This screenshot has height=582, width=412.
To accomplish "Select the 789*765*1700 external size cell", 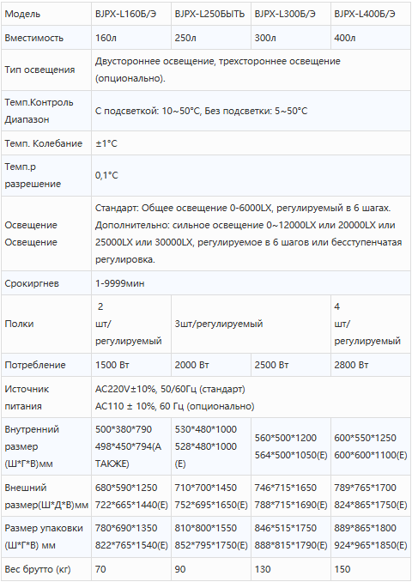I will click(x=370, y=496).
